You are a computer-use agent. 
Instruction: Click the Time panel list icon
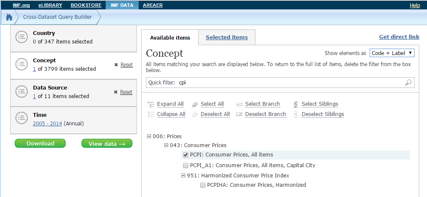(x=21, y=119)
